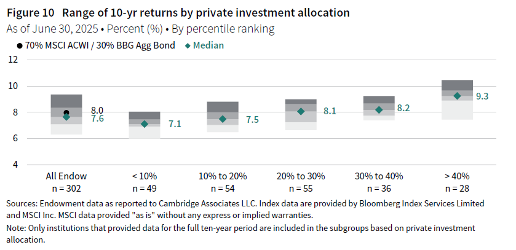Click the 8.0 benchmark value label

point(97,110)
